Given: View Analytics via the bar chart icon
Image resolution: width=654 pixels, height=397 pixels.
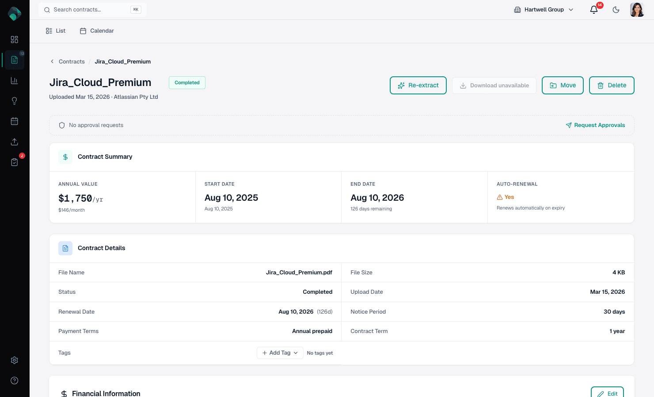Looking at the screenshot, I should coord(14,80).
